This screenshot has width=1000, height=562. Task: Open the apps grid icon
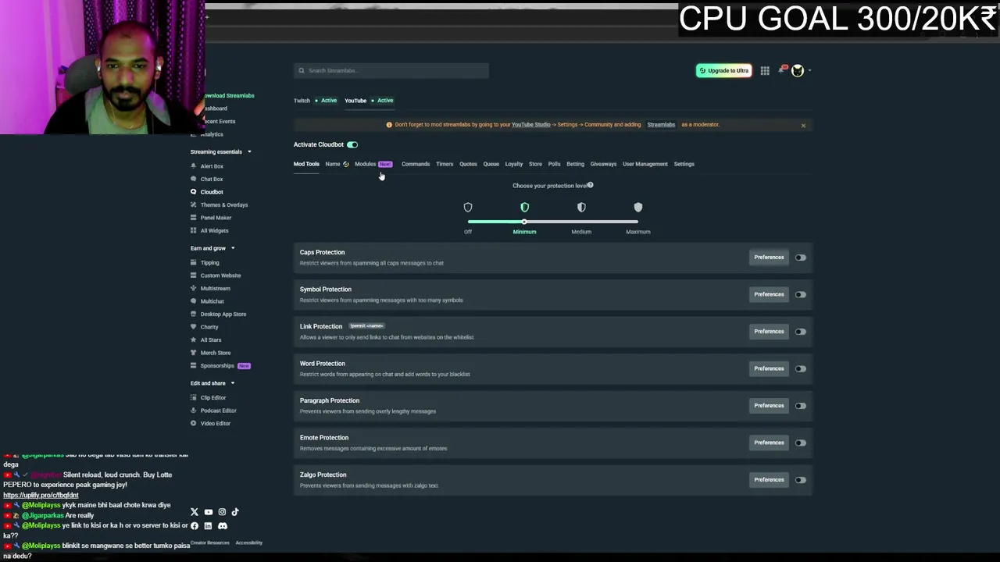(765, 71)
